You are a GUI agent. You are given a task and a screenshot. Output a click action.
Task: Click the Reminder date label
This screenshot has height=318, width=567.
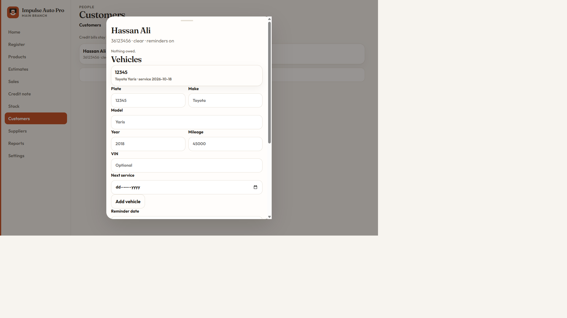[125, 211]
